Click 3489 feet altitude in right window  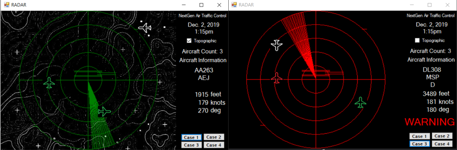[436, 94]
